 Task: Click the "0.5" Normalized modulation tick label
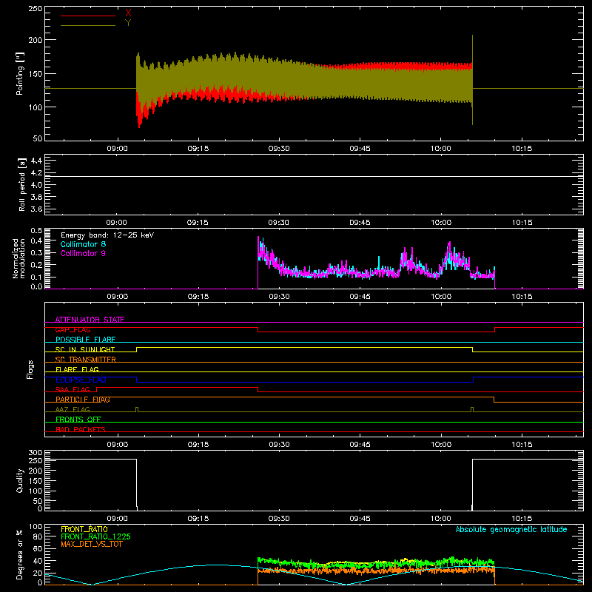pos(36,231)
